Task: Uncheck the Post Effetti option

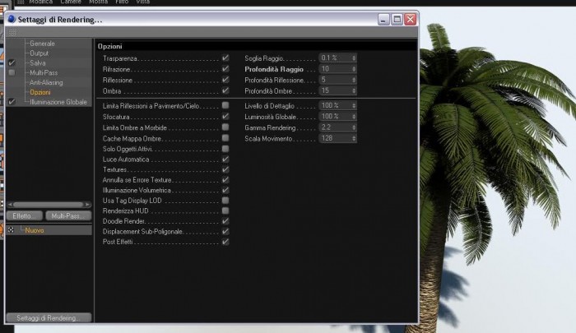Action: (225, 242)
